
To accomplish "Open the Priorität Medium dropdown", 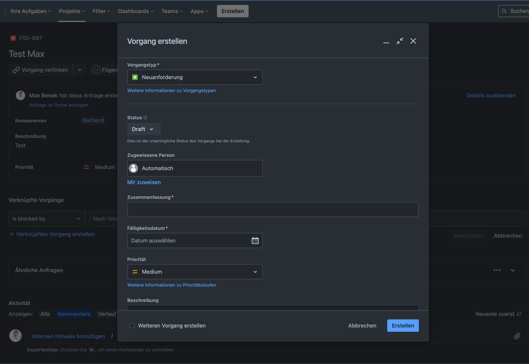I will pos(195,271).
